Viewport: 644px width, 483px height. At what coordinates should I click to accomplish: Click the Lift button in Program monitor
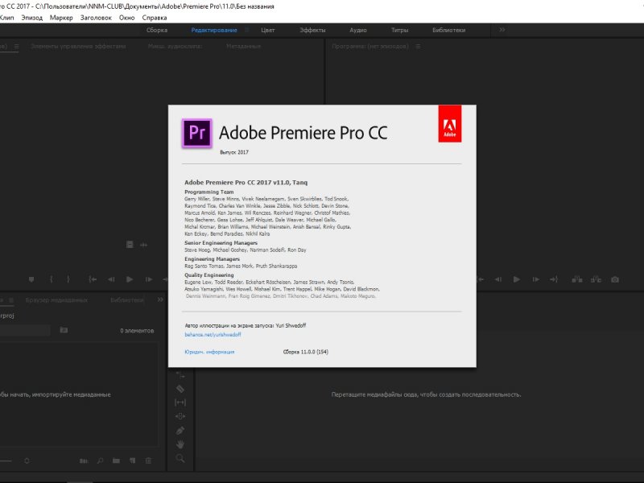click(x=577, y=279)
